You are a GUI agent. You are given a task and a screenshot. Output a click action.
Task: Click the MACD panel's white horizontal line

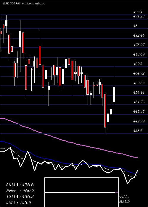click(80, 192)
